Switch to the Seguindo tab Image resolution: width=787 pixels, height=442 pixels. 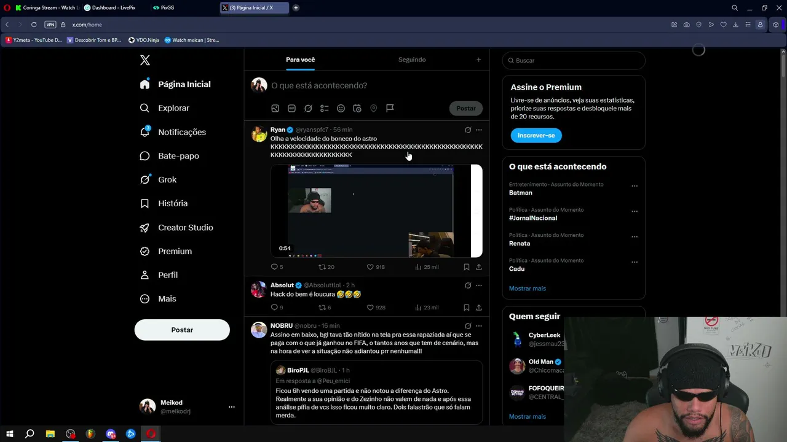pyautogui.click(x=412, y=60)
